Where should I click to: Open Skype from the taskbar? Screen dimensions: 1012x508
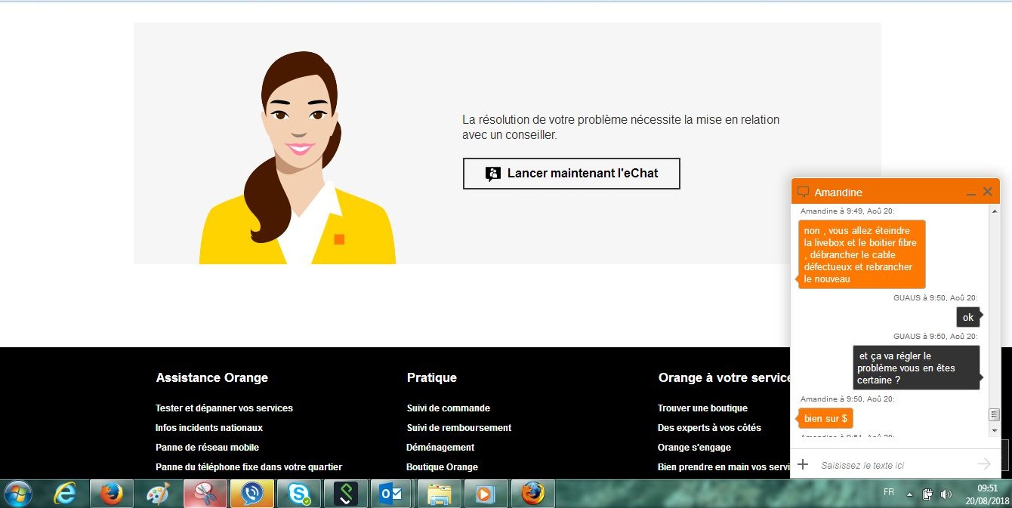pos(299,494)
